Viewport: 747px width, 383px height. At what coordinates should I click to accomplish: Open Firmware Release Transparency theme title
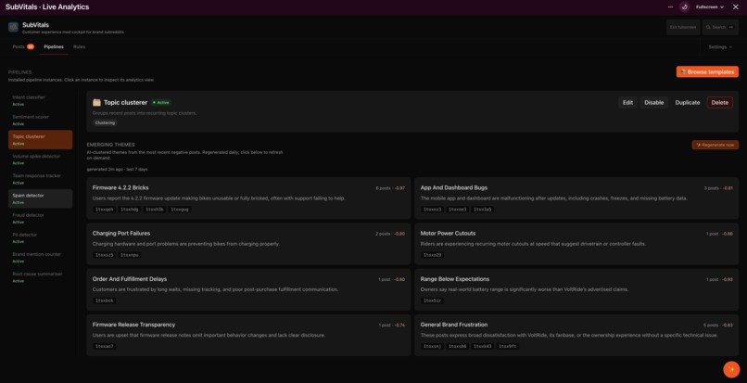pyautogui.click(x=133, y=325)
